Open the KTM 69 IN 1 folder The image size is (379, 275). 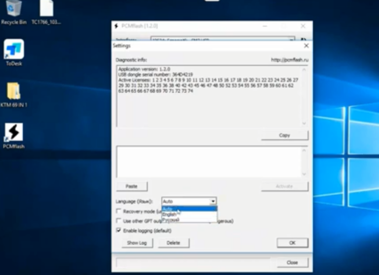click(14, 95)
